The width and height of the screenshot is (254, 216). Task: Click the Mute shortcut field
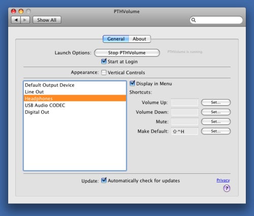click(x=184, y=121)
